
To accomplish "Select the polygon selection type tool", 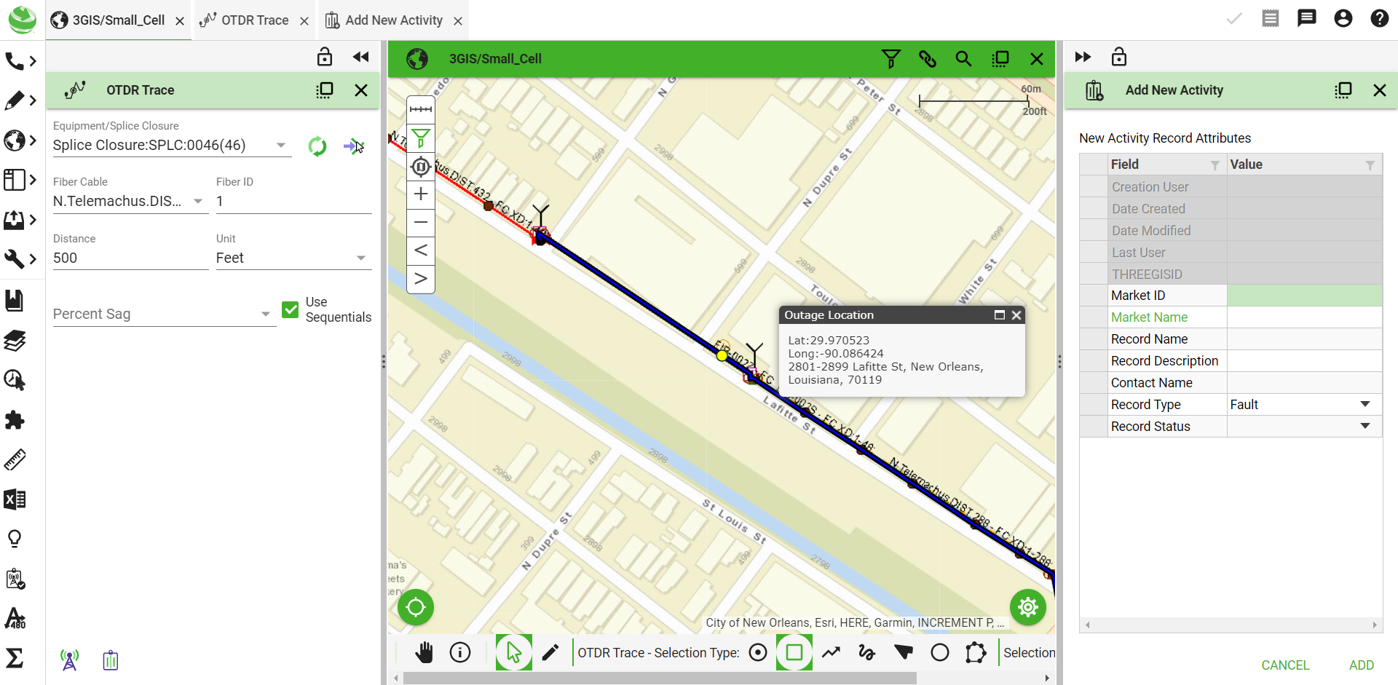I will point(976,652).
